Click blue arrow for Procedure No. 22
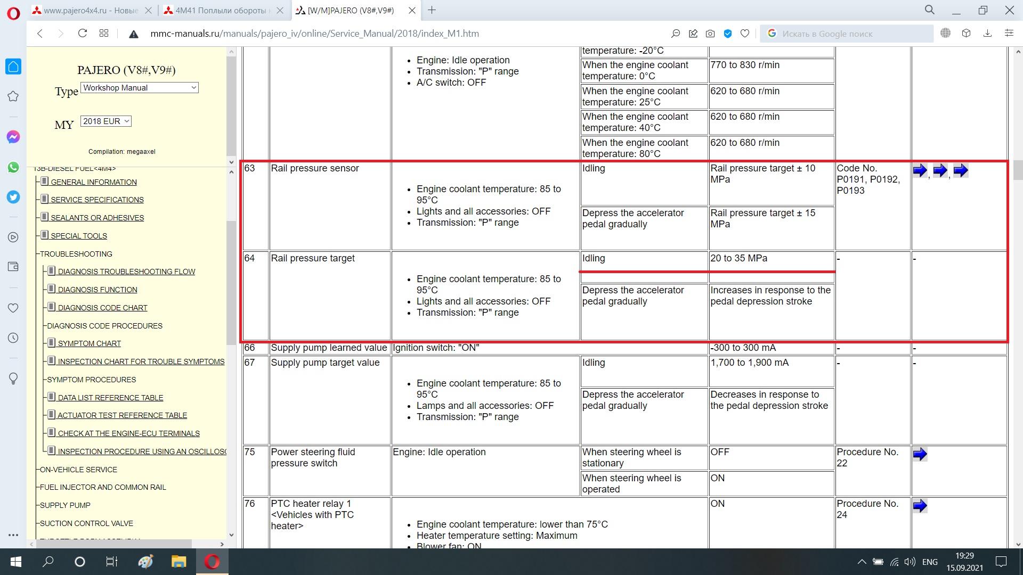 [920, 454]
